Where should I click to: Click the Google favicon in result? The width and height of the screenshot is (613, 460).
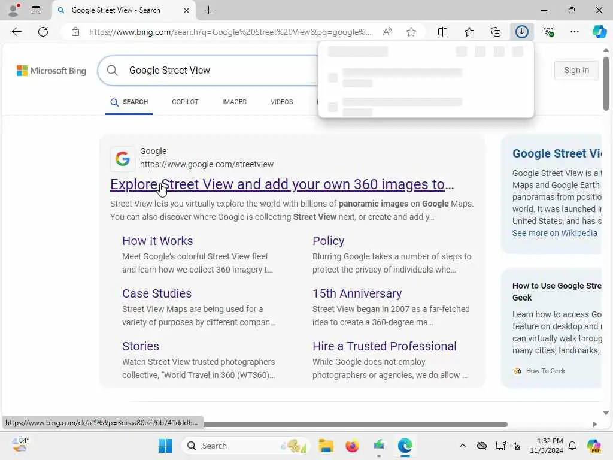(122, 158)
